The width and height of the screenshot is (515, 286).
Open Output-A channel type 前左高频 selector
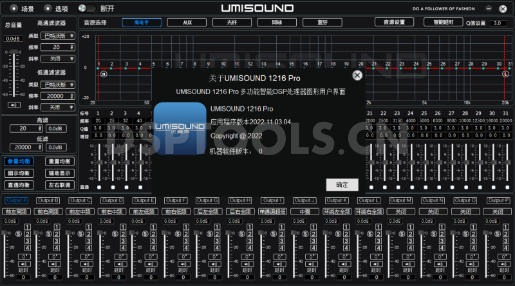(x=16, y=212)
